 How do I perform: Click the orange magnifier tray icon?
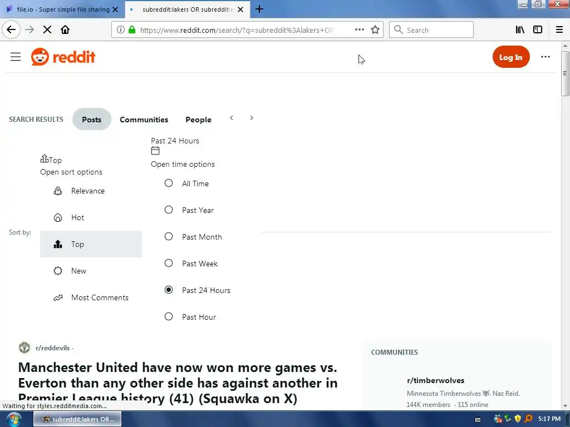[x=528, y=419]
